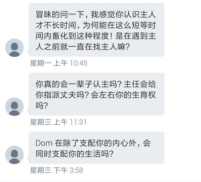Select message bubble starting with 冒昧的问一下
Image resolution: width=201 pixels, height=182 pixels.
pyautogui.click(x=96, y=30)
